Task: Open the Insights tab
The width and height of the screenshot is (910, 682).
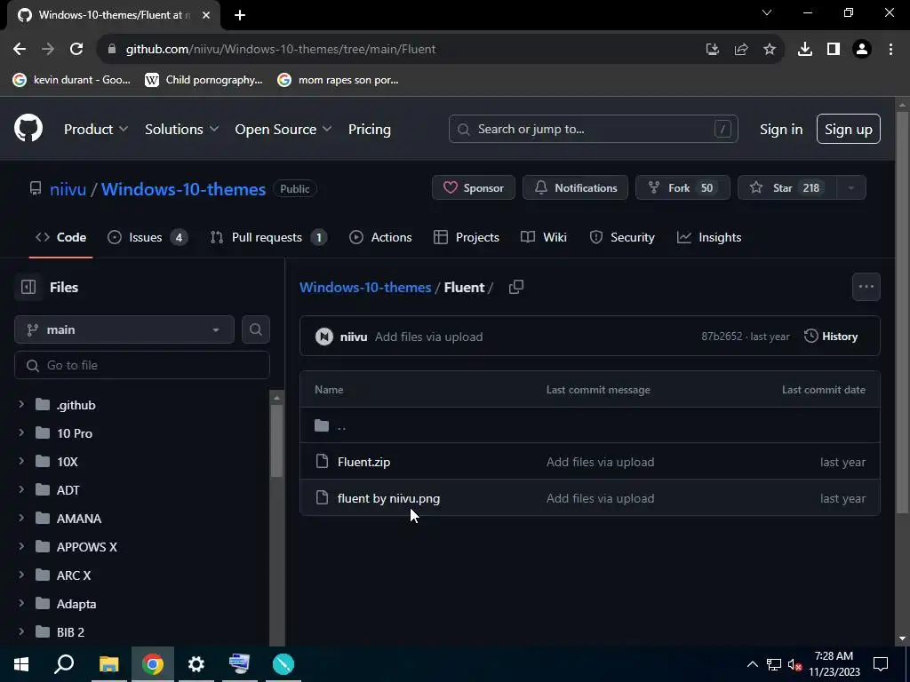Action: point(709,237)
